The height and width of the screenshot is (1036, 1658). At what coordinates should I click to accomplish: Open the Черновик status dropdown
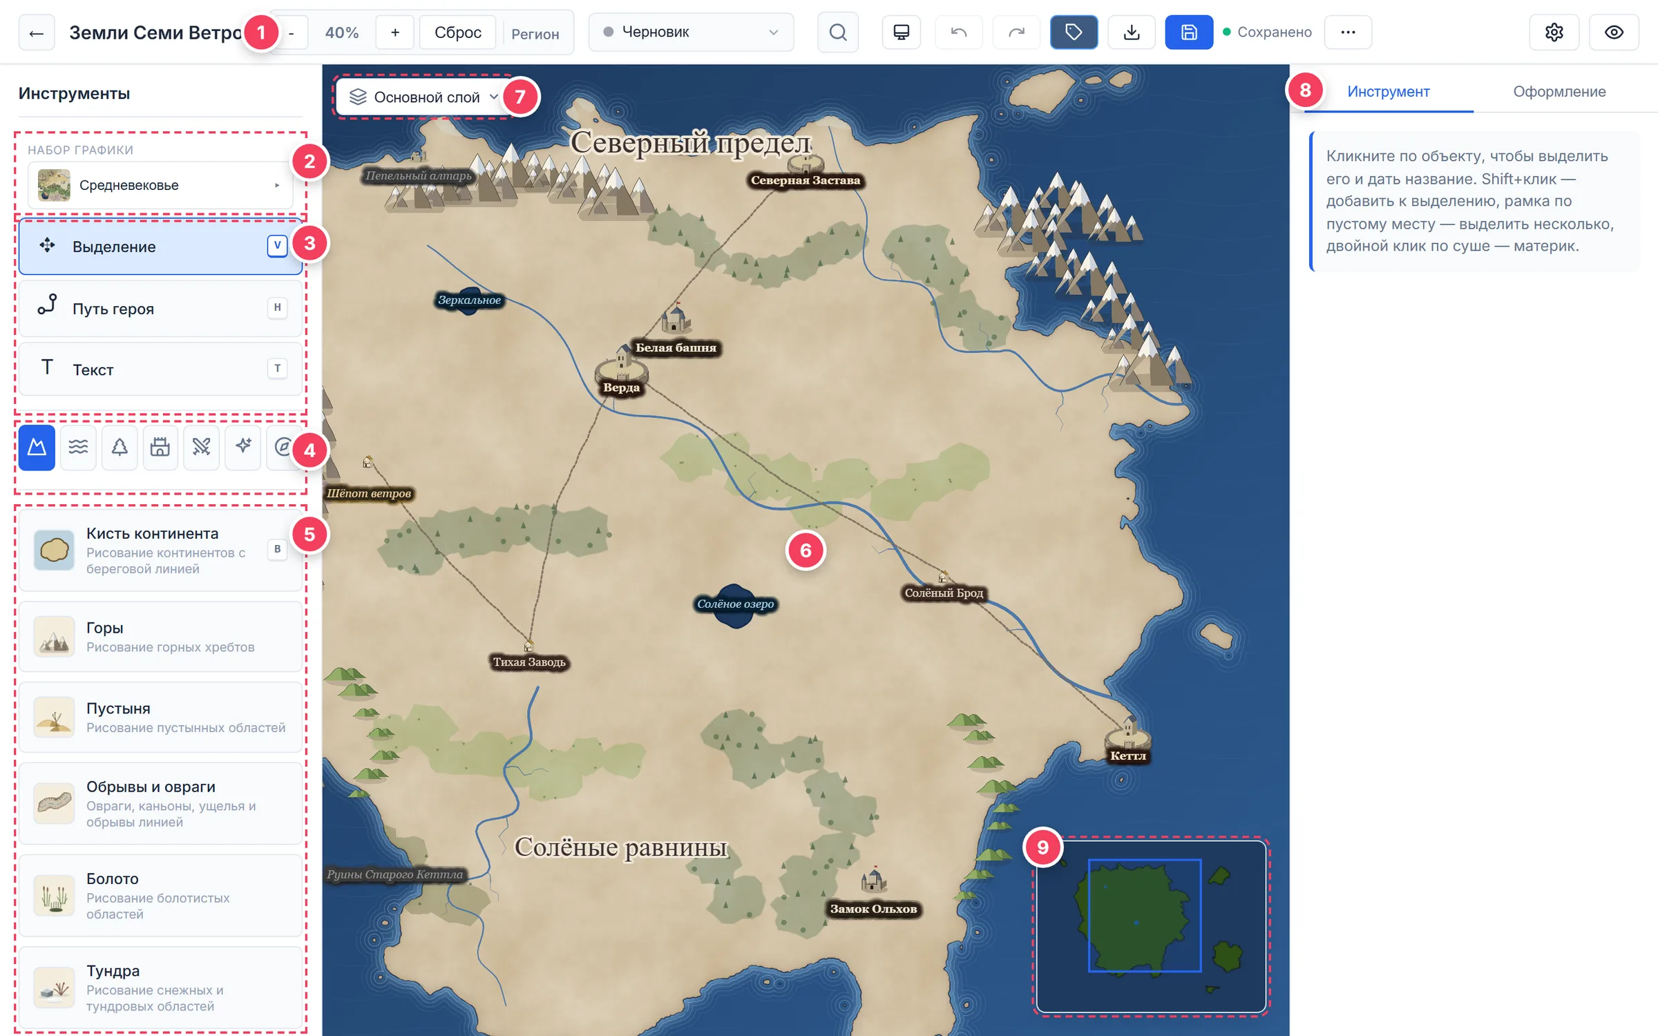tap(691, 32)
